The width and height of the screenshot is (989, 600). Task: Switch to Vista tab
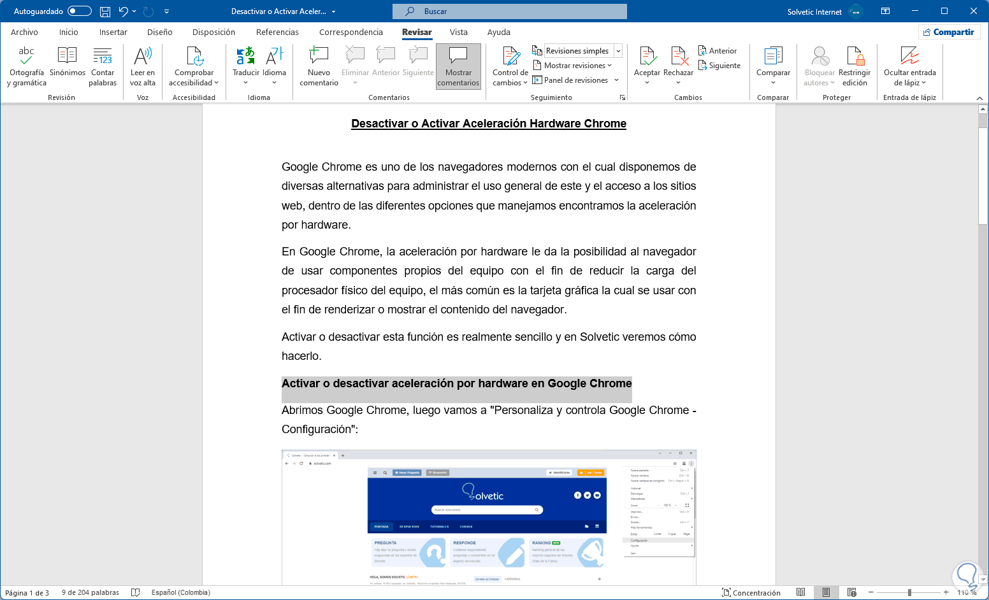point(459,32)
